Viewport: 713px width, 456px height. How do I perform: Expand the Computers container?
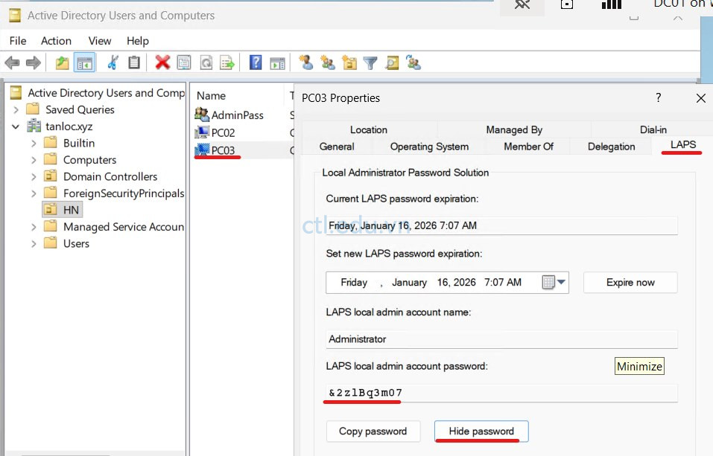coord(32,159)
